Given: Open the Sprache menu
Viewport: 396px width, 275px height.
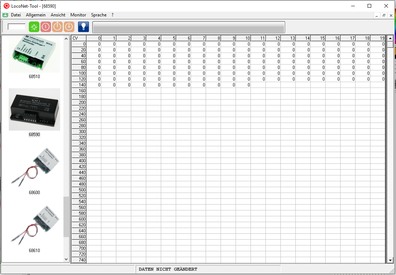Looking at the screenshot, I should [99, 15].
